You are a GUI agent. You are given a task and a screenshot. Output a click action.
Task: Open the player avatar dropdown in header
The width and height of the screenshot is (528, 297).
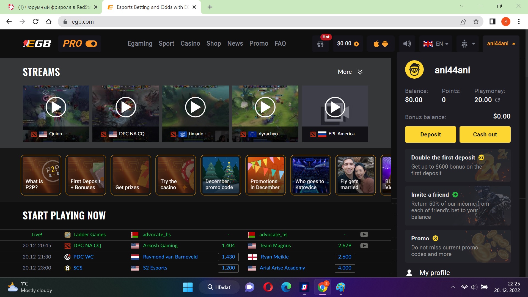pyautogui.click(x=468, y=43)
